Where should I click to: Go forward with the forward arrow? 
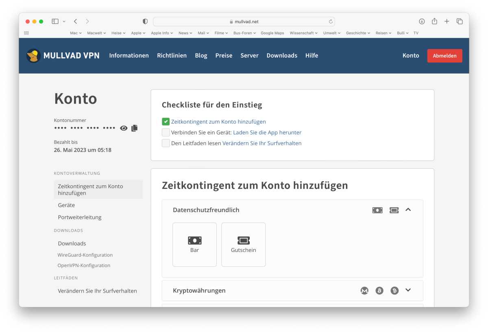(87, 21)
